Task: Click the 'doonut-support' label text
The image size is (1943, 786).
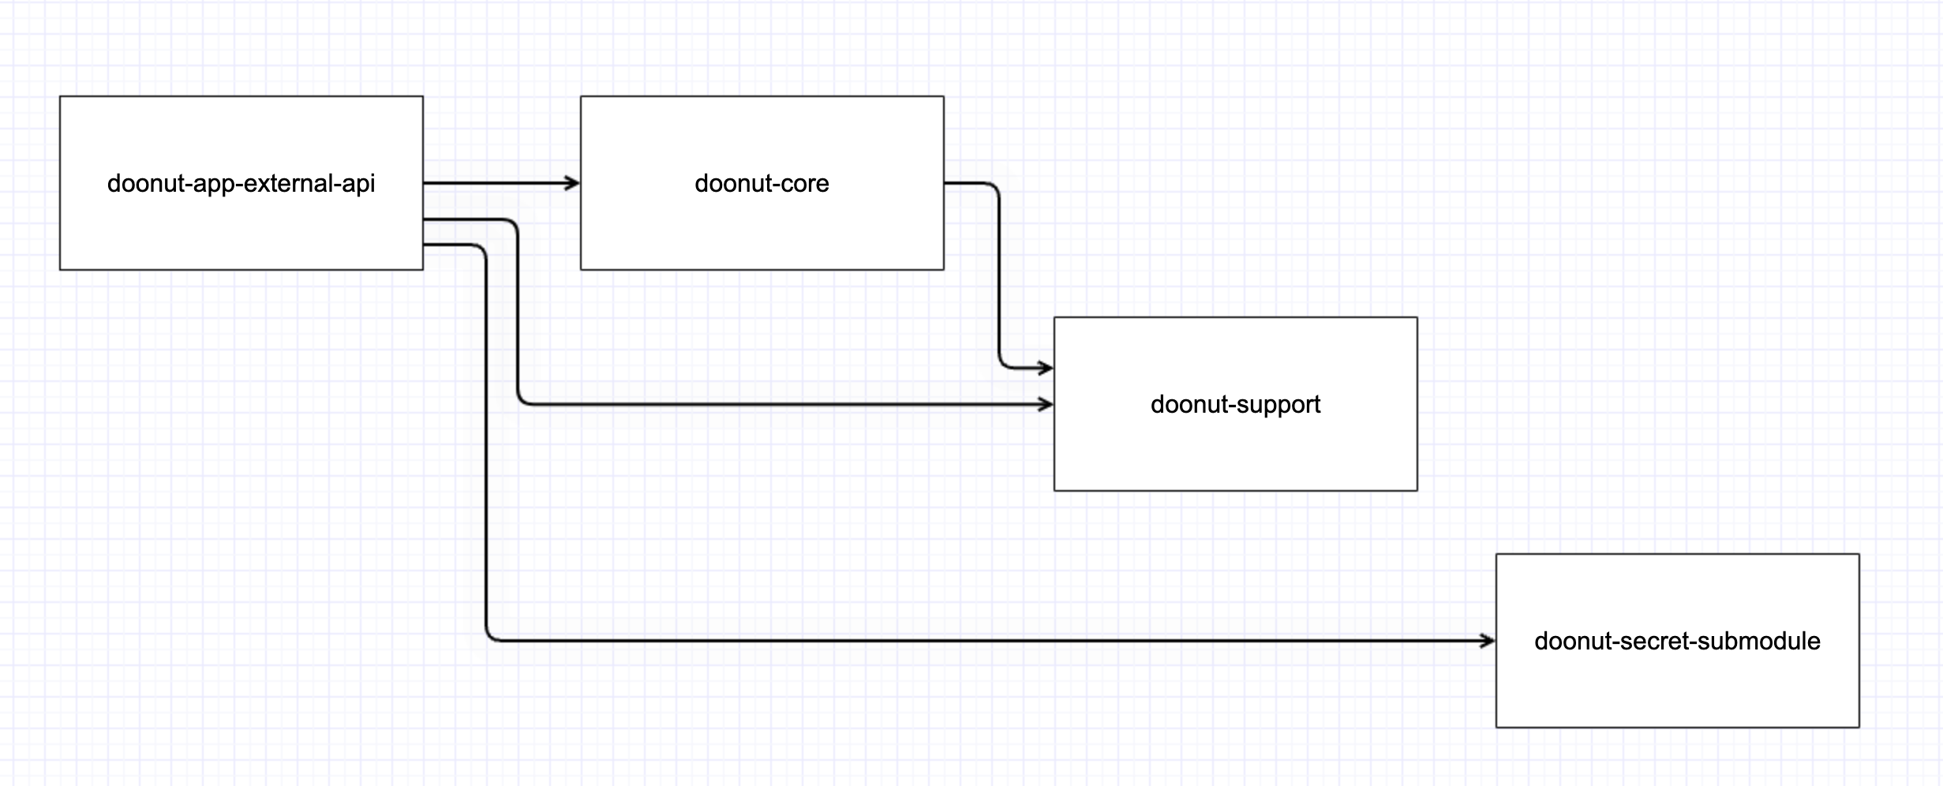Action: click(1235, 405)
